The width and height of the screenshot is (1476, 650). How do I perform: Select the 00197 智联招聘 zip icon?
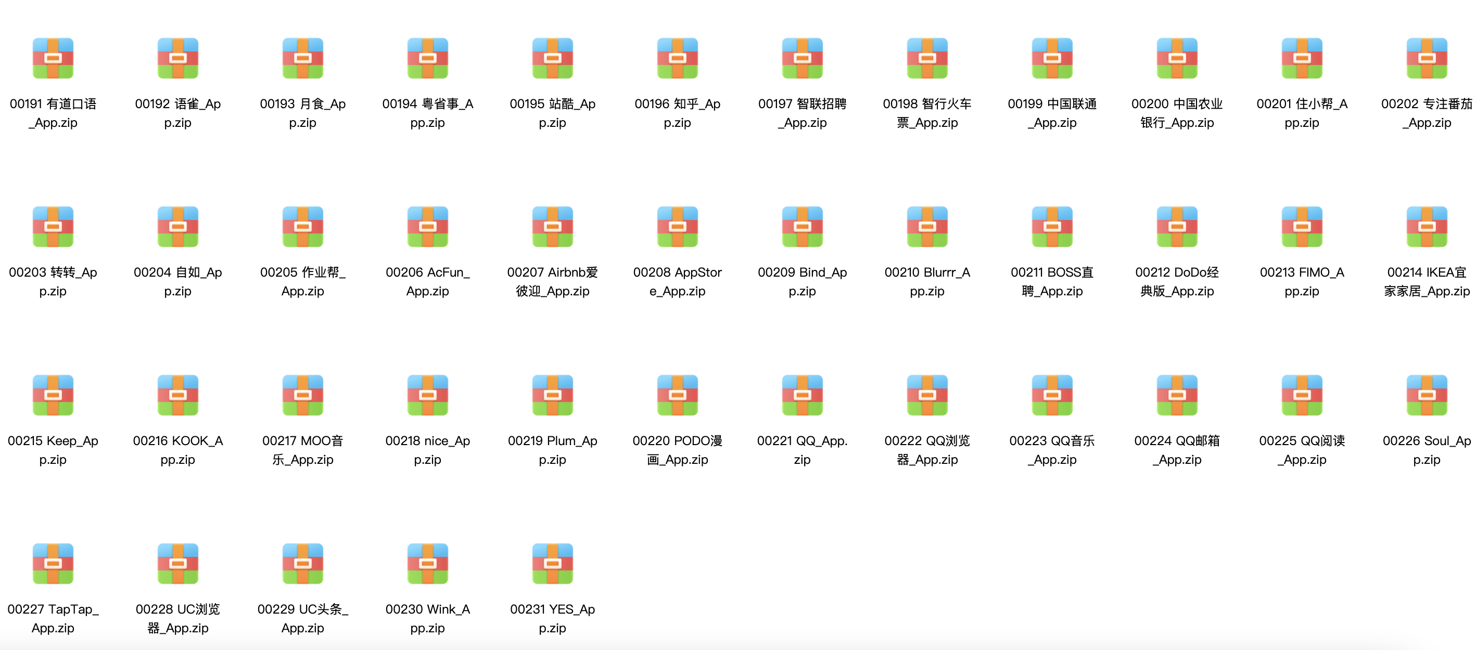[x=802, y=58]
